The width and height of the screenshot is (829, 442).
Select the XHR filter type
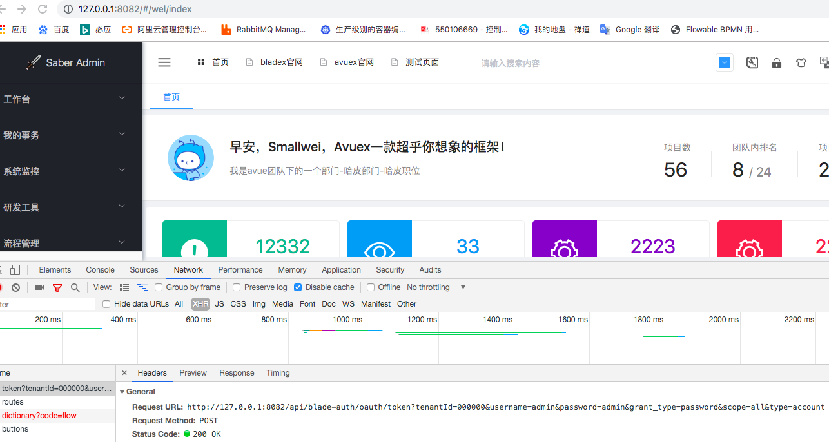tap(200, 304)
